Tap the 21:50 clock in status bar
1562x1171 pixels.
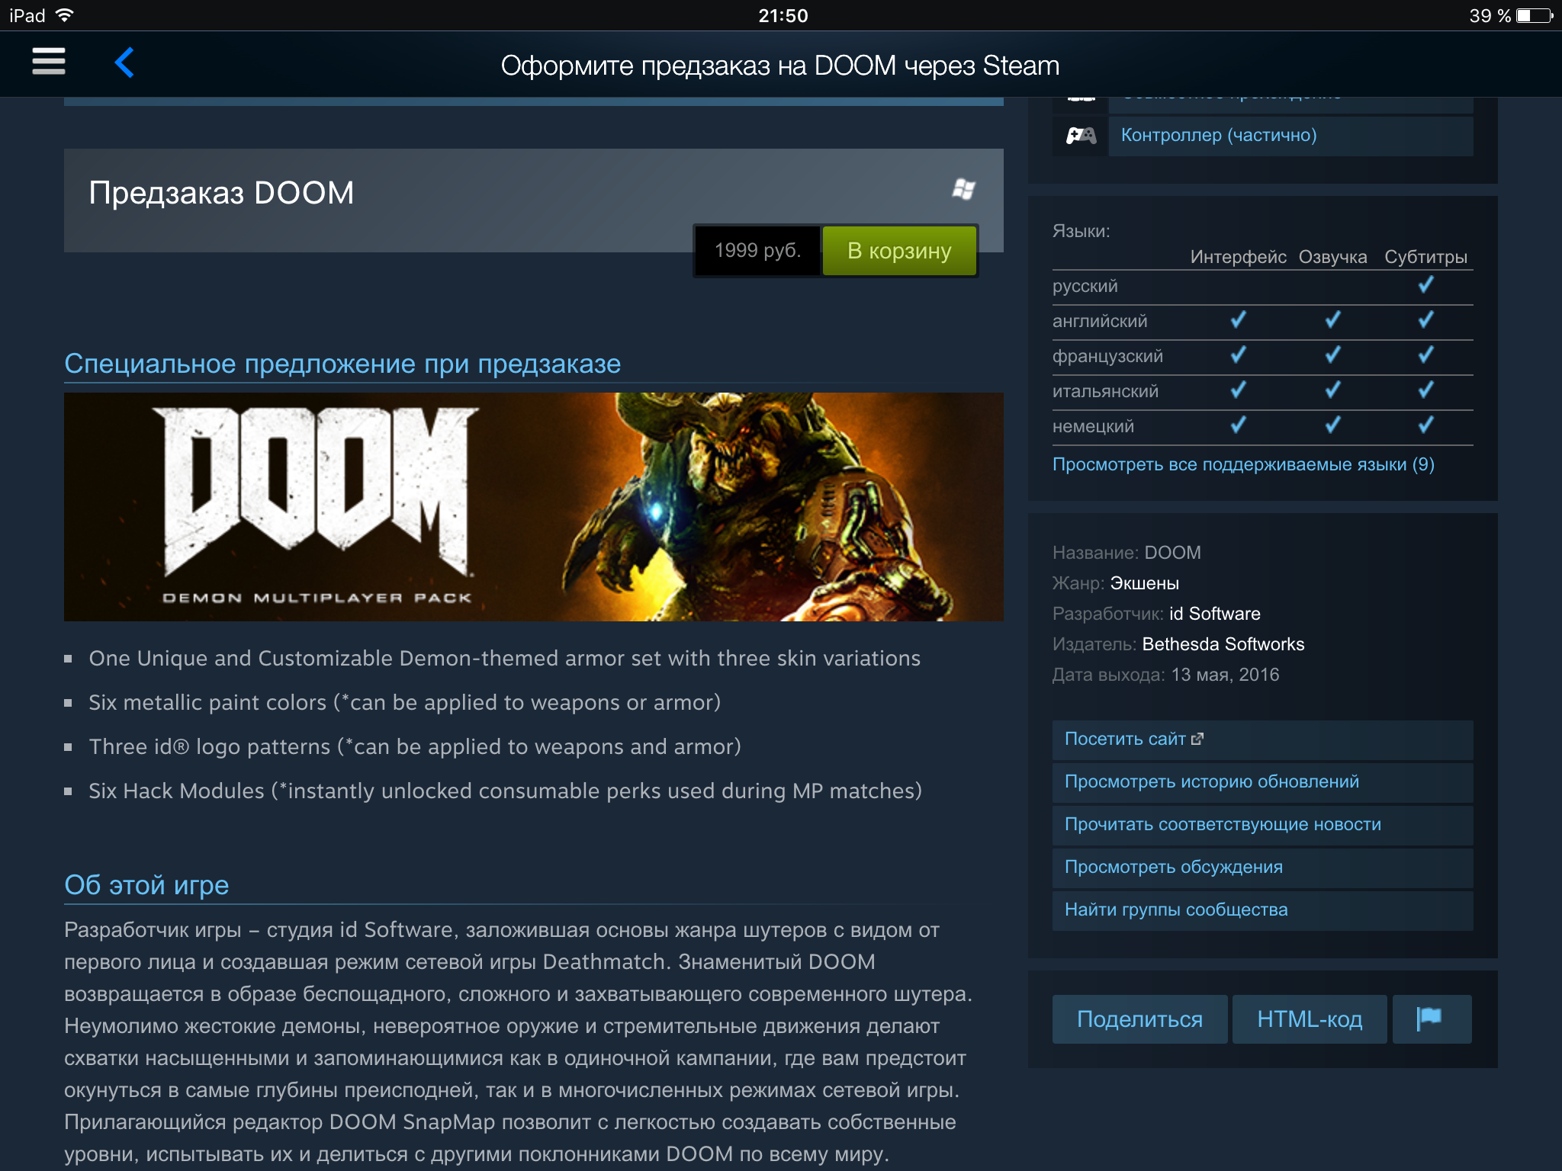coord(783,15)
